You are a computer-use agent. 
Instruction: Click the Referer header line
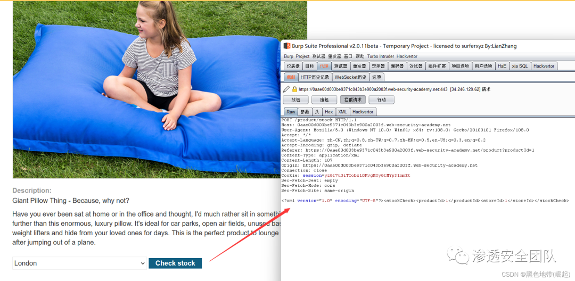pyautogui.click(x=408, y=150)
